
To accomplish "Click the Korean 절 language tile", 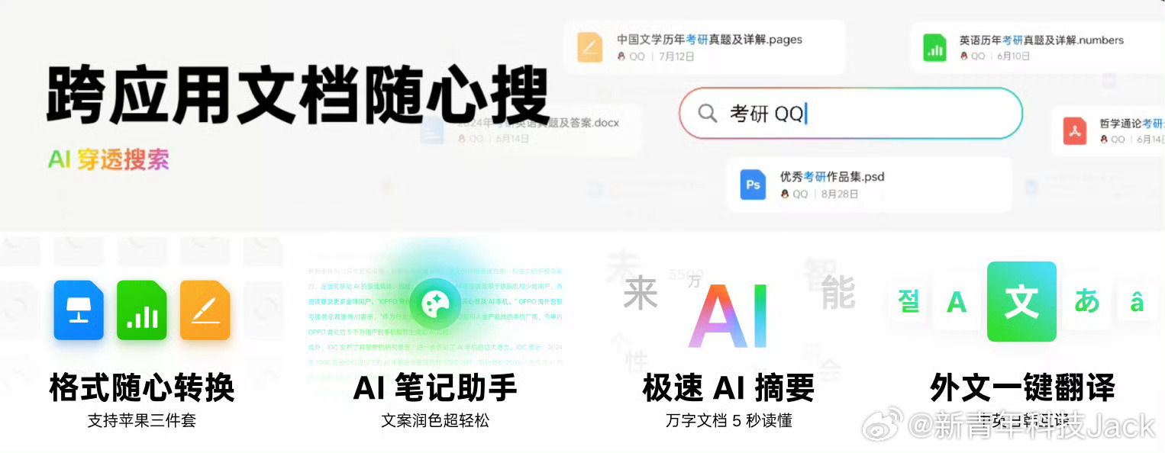I will pos(908,302).
